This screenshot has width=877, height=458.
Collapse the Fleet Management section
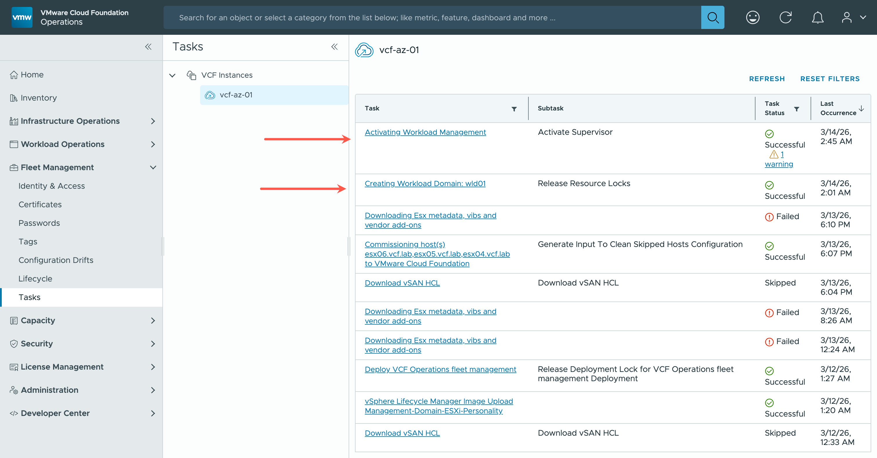pos(153,168)
